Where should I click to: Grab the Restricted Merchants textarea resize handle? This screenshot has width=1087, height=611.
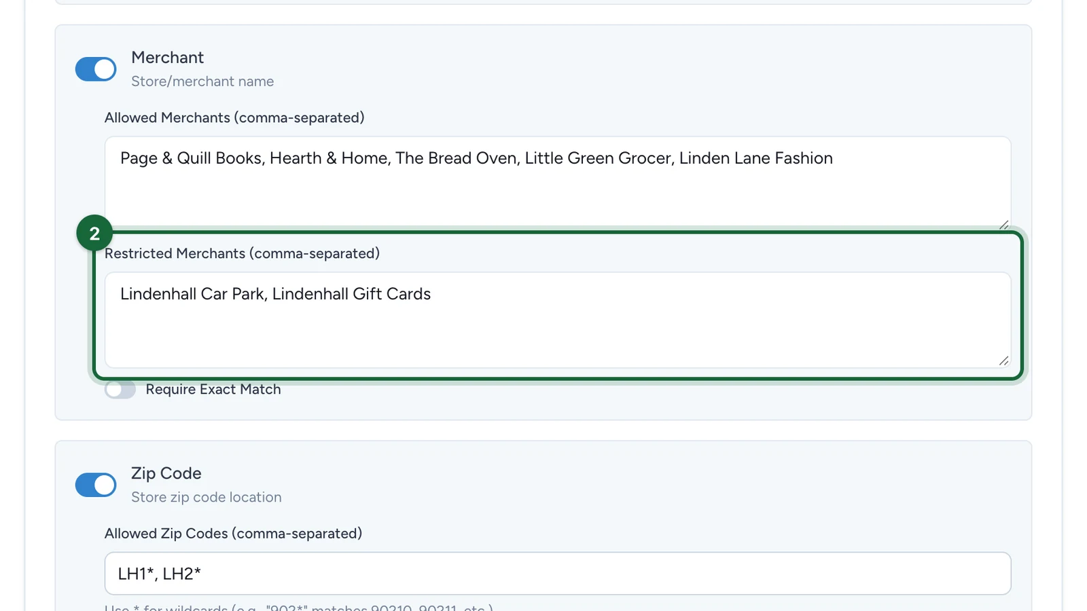(1003, 360)
